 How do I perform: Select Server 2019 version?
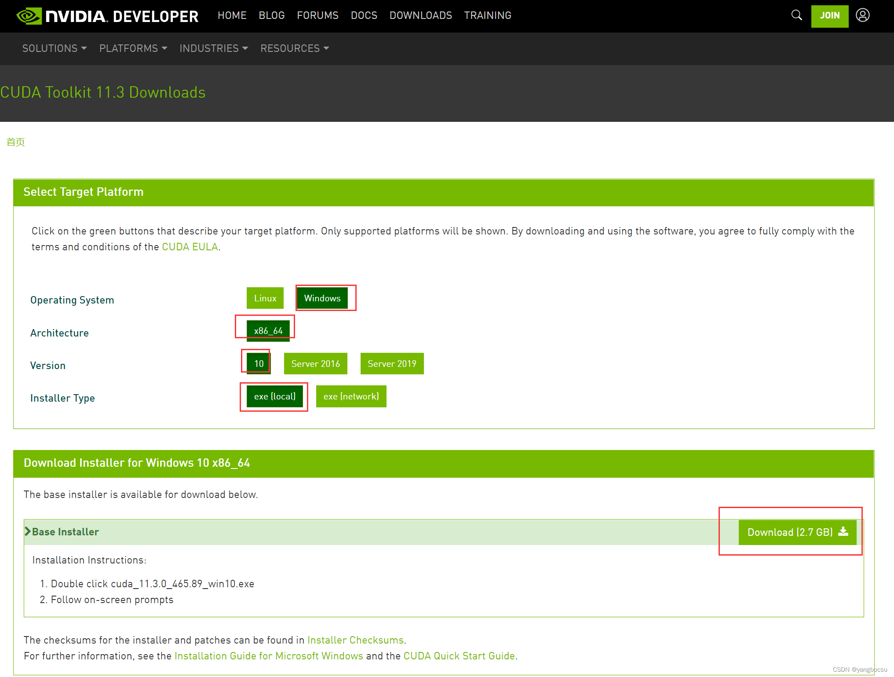point(391,364)
